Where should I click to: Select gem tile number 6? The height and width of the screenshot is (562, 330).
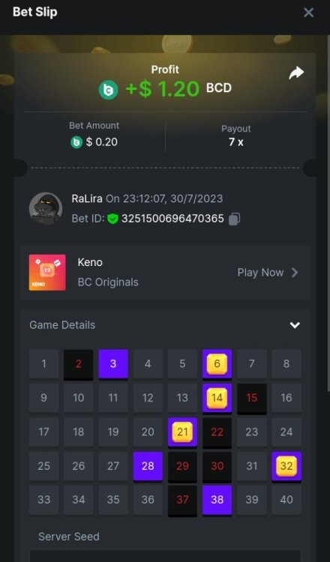pyautogui.click(x=217, y=363)
